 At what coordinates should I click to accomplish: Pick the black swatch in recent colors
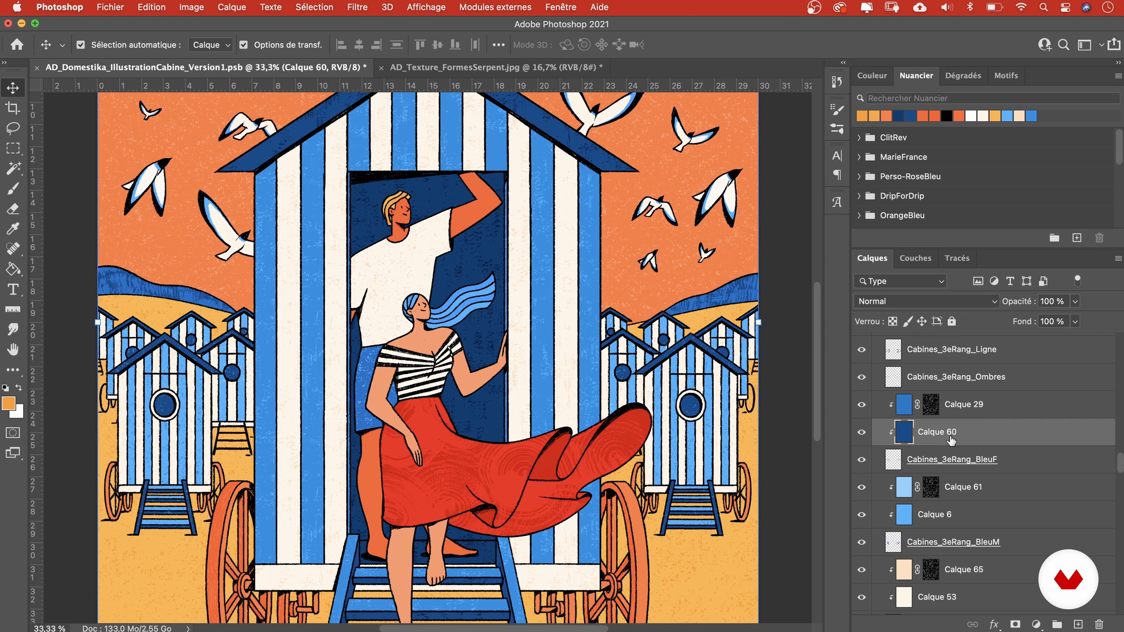[946, 116]
